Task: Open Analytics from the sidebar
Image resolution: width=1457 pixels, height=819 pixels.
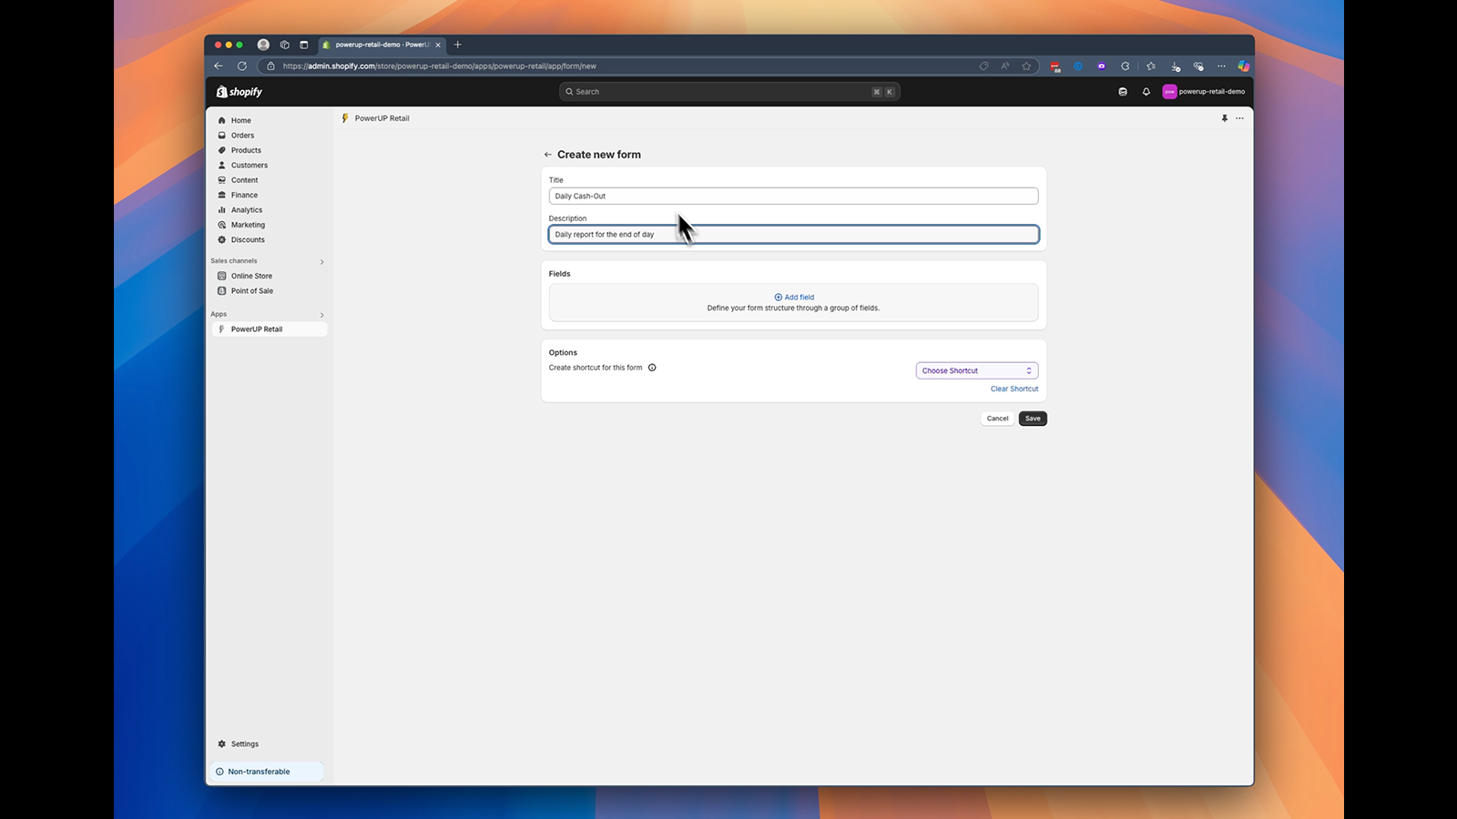Action: coord(246,210)
